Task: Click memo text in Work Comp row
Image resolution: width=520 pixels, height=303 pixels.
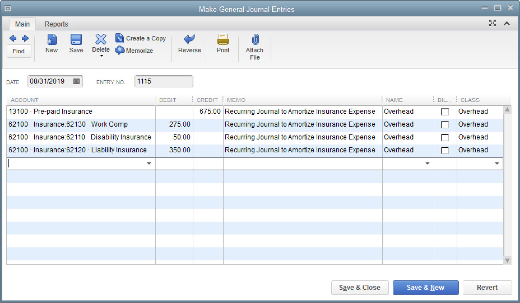Action: [x=300, y=124]
